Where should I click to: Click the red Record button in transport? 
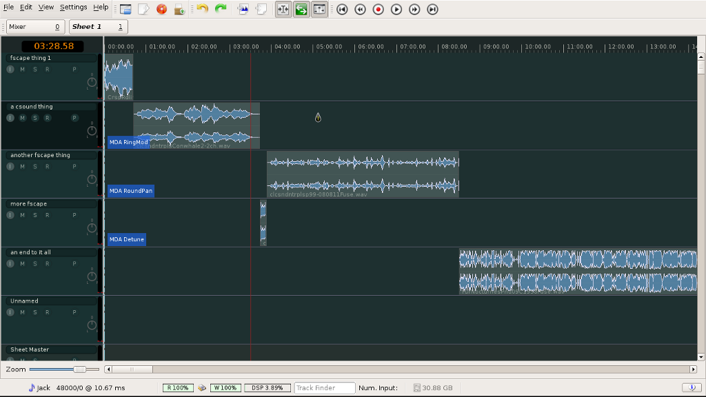click(x=379, y=9)
